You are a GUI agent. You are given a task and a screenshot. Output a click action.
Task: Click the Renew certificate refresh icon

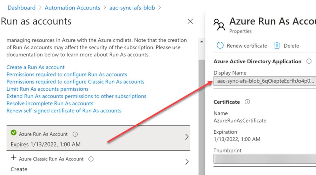tap(220, 45)
